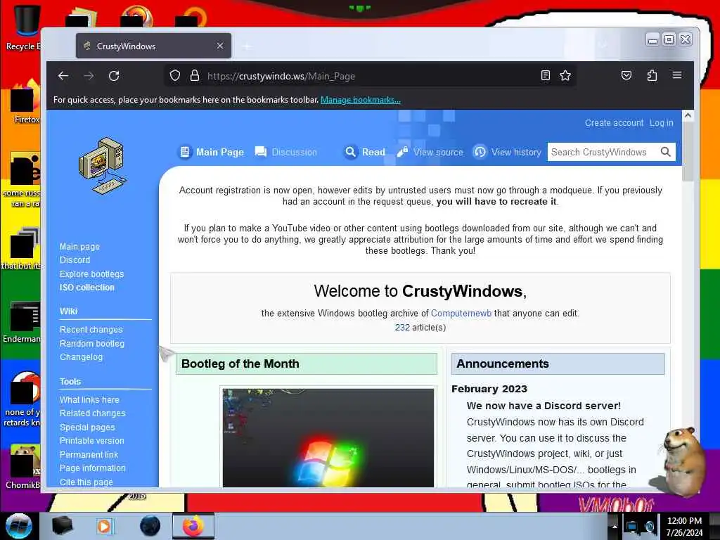
Task: Bookmark this page with the star icon
Action: click(x=565, y=75)
